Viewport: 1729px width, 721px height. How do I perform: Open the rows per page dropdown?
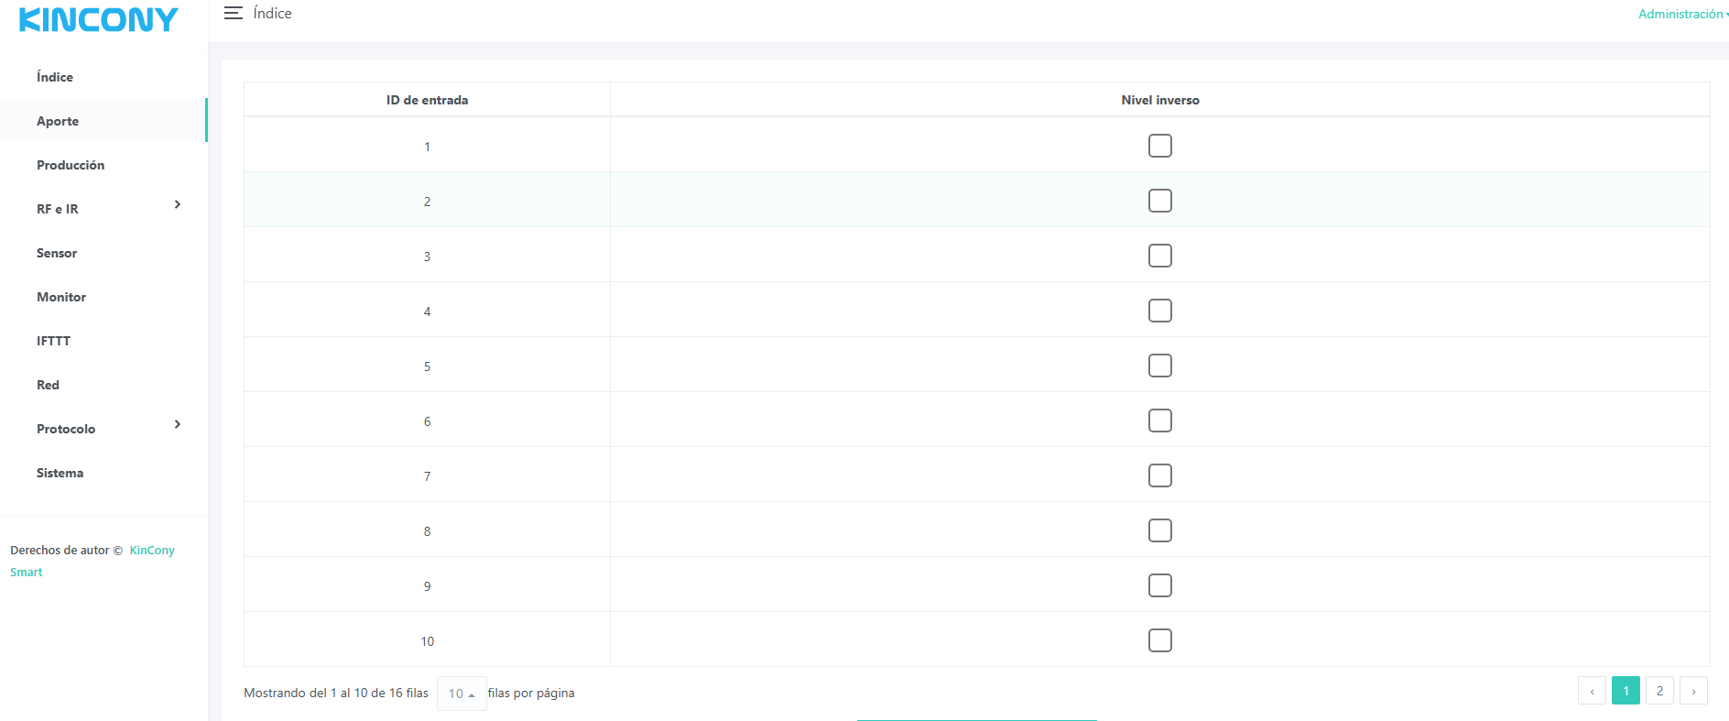click(x=462, y=694)
